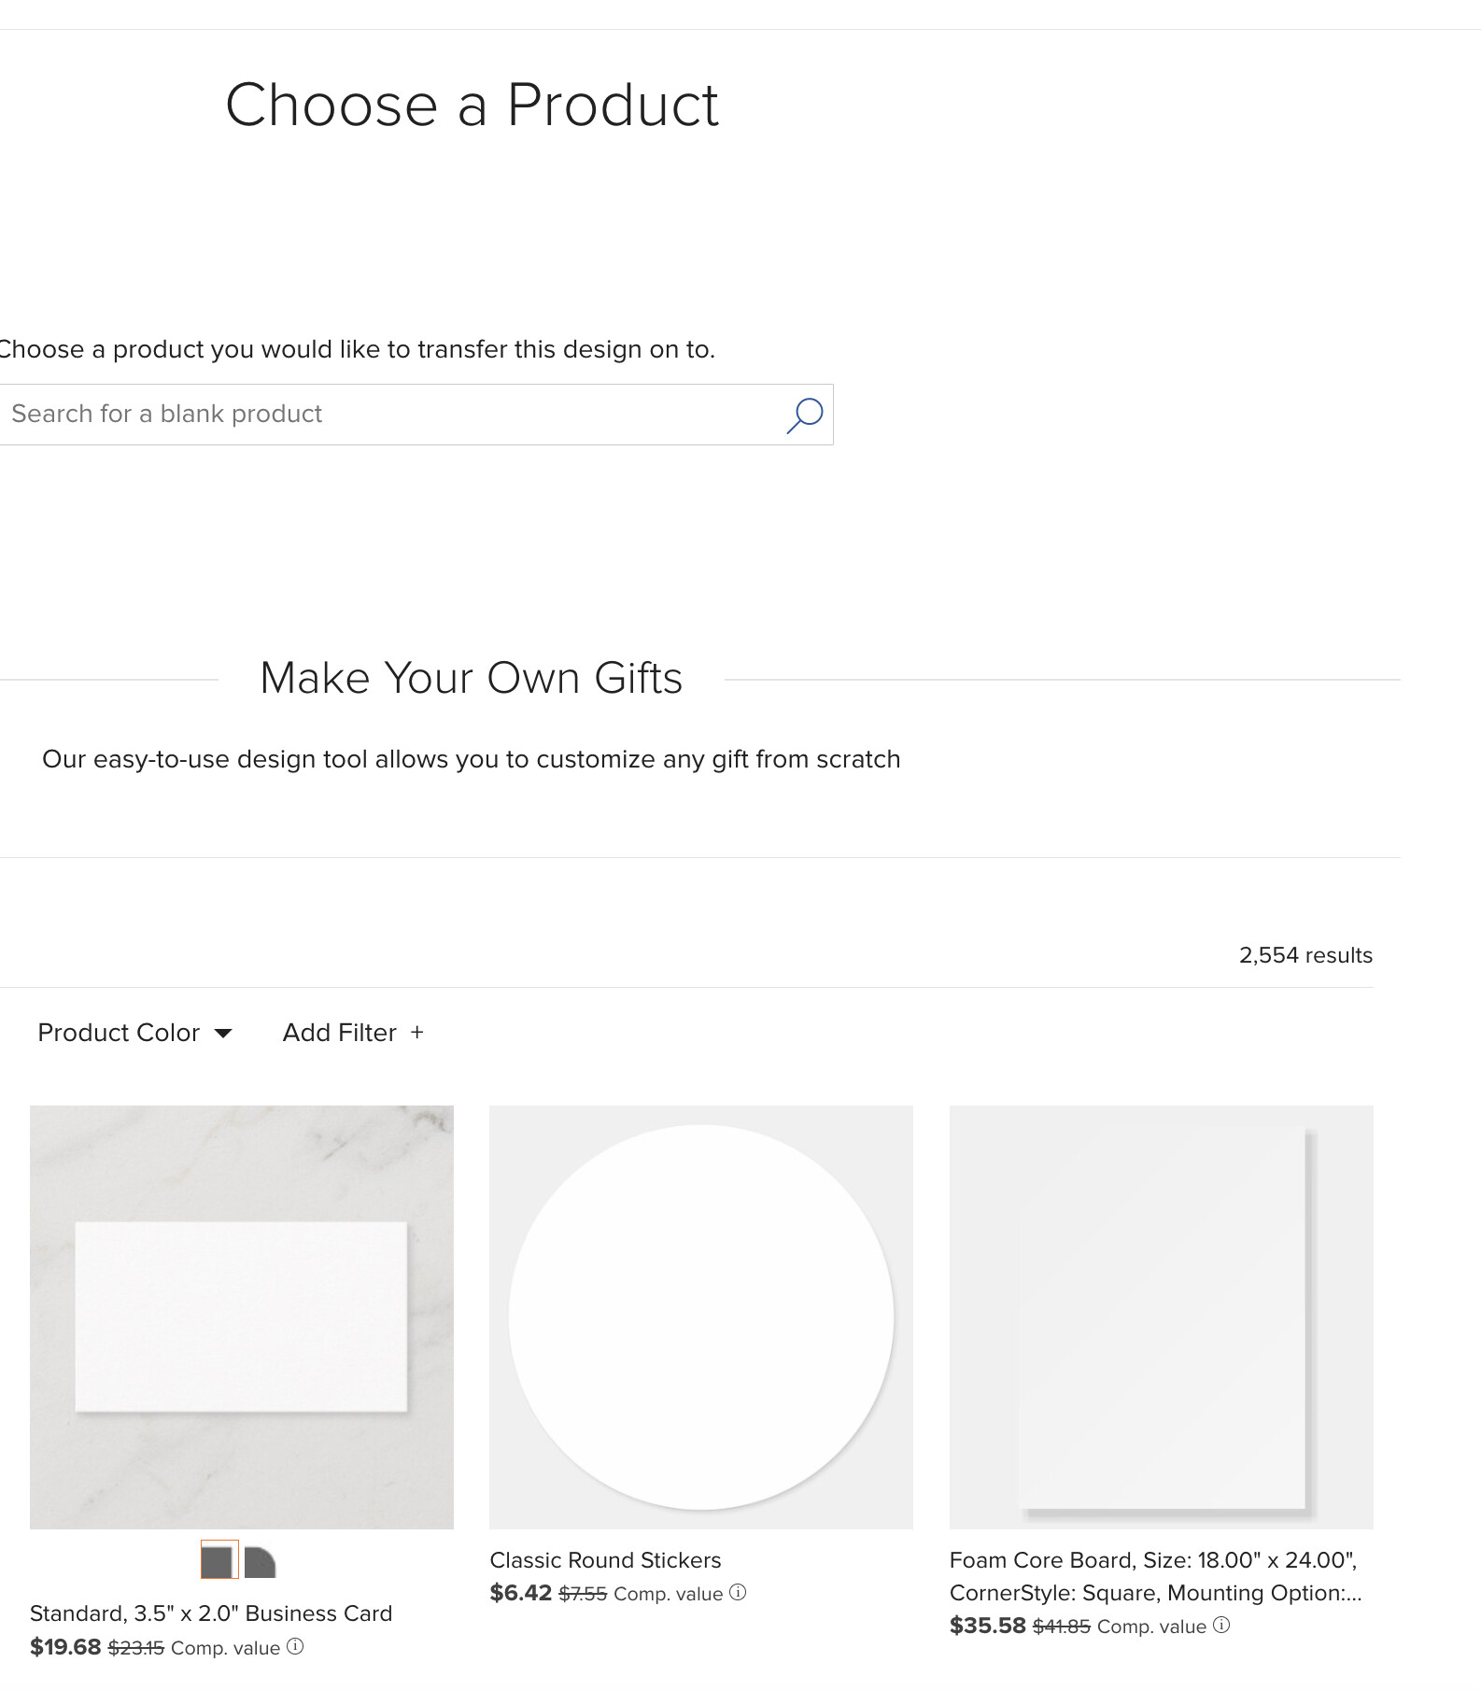Click the $35.58 Foam Core Board price

988,1626
